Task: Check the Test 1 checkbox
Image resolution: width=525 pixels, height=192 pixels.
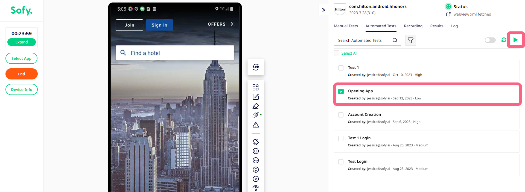Action: tap(341, 68)
